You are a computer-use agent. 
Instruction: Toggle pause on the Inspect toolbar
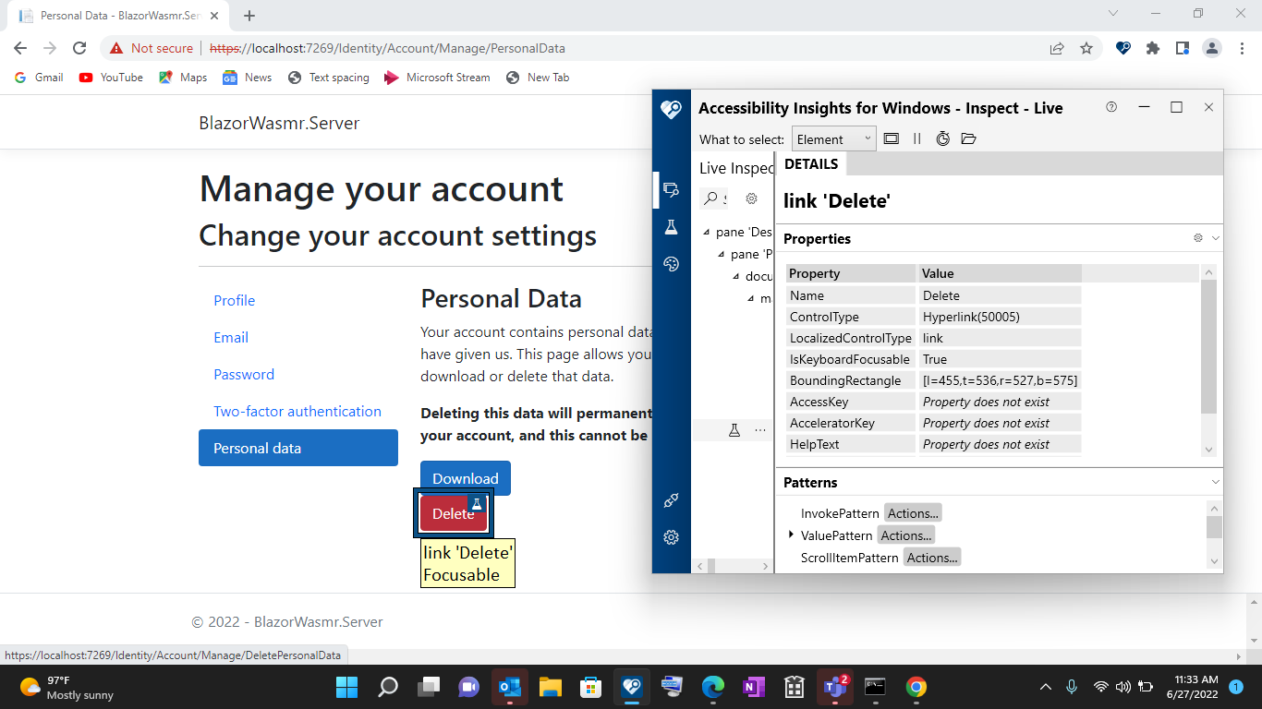pos(916,138)
